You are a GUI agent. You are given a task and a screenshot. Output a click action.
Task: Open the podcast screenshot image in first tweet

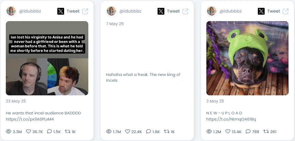(47, 58)
